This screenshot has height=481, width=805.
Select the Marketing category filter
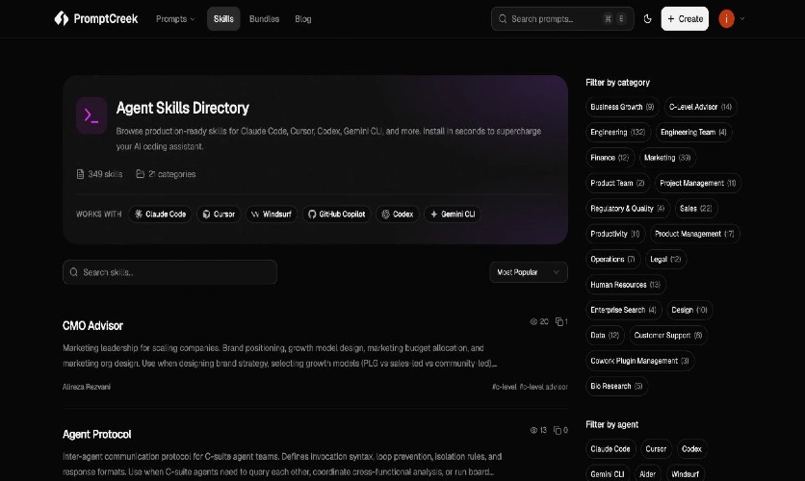pyautogui.click(x=666, y=157)
